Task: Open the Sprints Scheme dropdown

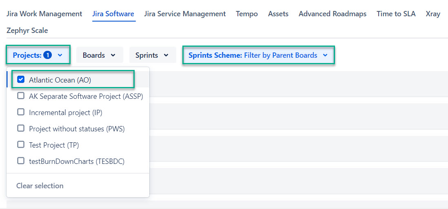Action: (258, 55)
